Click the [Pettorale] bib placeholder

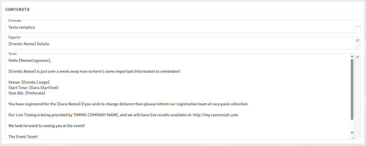pos(35,93)
